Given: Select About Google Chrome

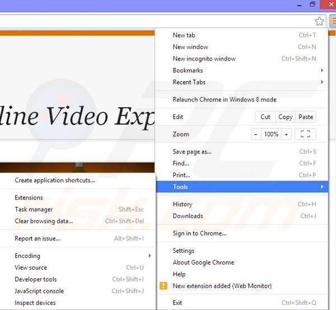Looking at the screenshot, I should click(x=242, y=262).
